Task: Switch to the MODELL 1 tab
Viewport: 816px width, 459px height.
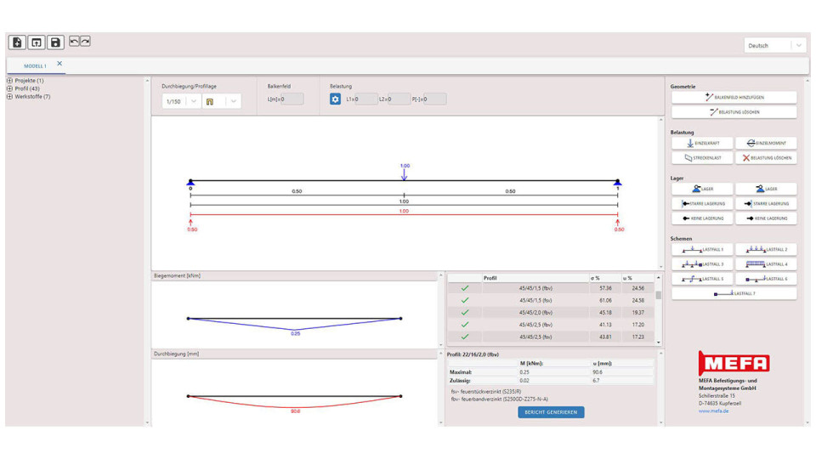Action: (x=35, y=65)
